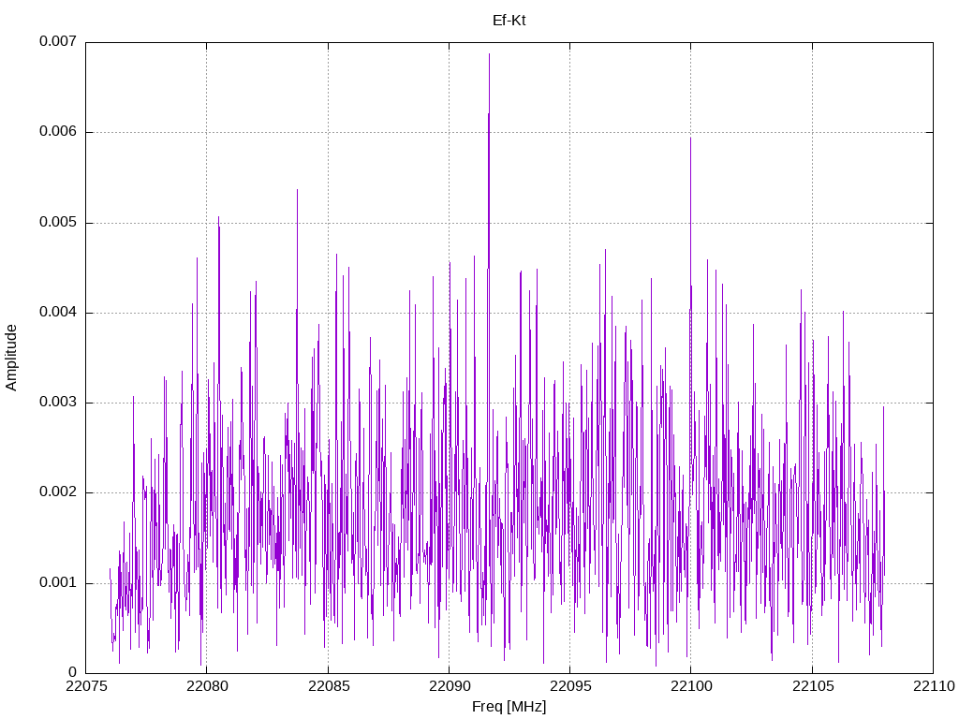Screen dimensions: 959x719
Task: Click the tip of the tallest spectrum peak
Action: click(489, 54)
